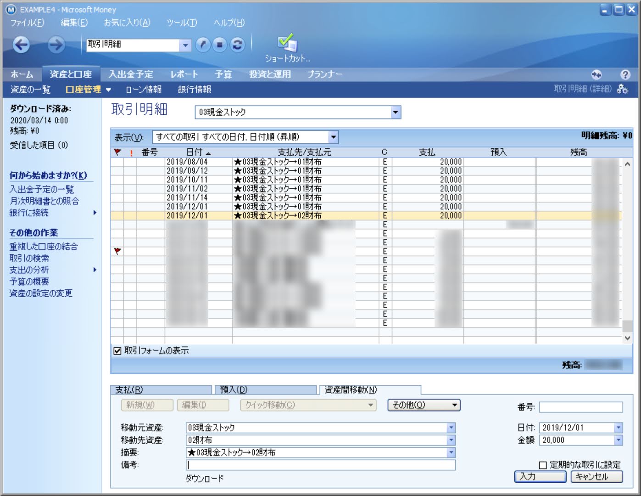The width and height of the screenshot is (641, 496).
Task: Select the 2019/08/04 transaction row
Action: click(x=366, y=162)
